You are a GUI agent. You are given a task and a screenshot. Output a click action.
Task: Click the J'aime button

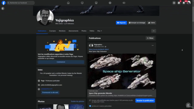(x=152, y=23)
